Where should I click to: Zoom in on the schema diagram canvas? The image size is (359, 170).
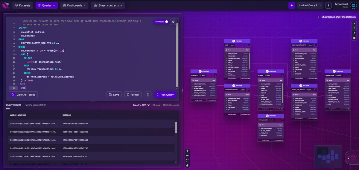click(x=187, y=151)
